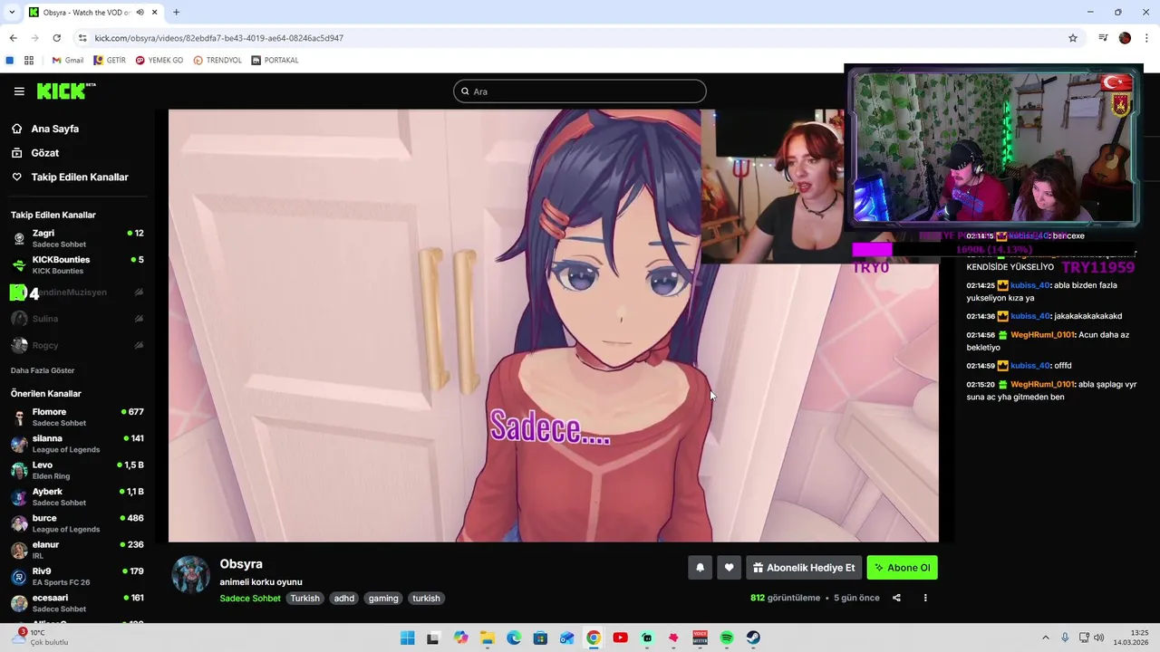Open the Chrome apps grid shortcut
This screenshot has width=1160, height=652.
click(x=29, y=61)
